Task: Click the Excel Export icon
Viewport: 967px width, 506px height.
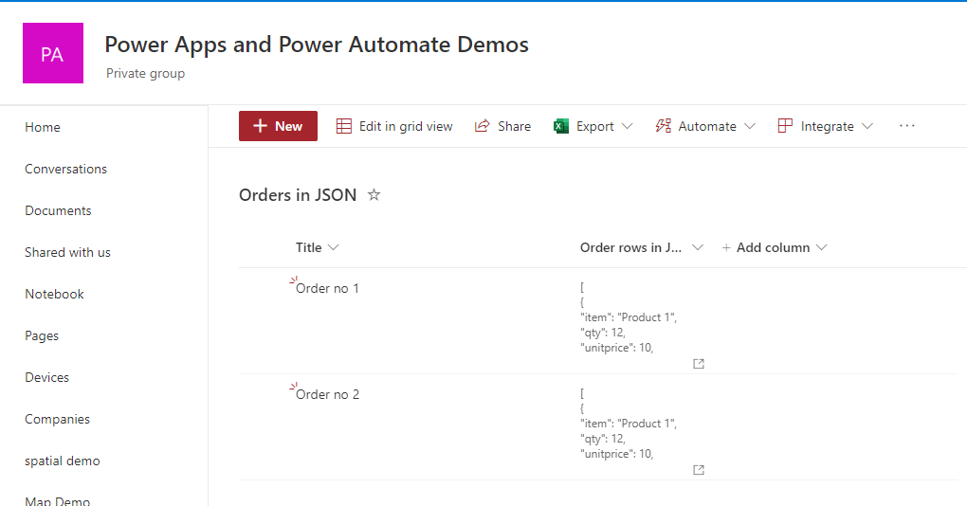Action: point(561,126)
